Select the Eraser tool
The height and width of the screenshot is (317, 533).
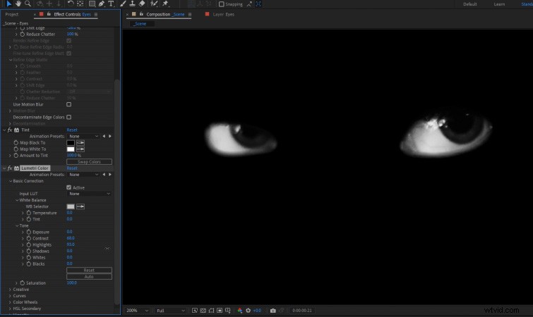[x=142, y=4]
